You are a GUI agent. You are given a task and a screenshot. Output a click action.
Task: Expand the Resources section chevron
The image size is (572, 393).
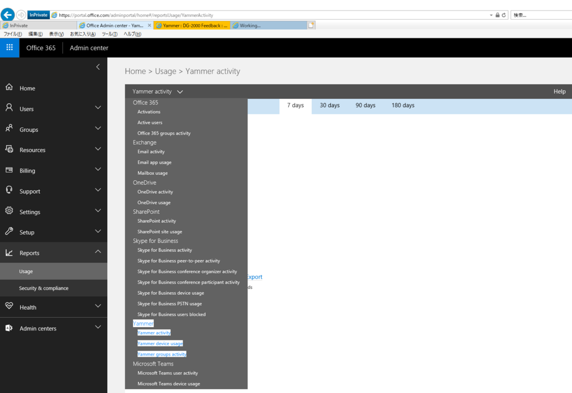tap(98, 148)
